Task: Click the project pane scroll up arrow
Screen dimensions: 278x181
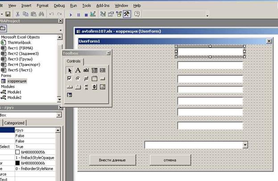Action: tap(60, 37)
